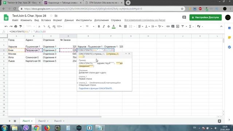The height and width of the screenshot is (131, 233).
Task: Open text rotation dropdown
Action: [161, 27]
